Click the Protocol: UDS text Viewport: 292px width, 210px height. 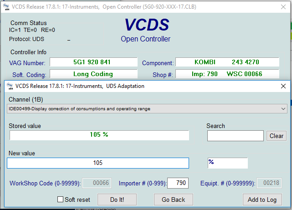point(26,39)
